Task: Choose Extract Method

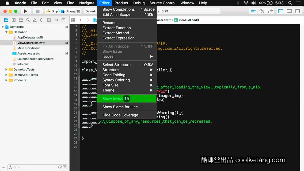Action: [x=127, y=33]
